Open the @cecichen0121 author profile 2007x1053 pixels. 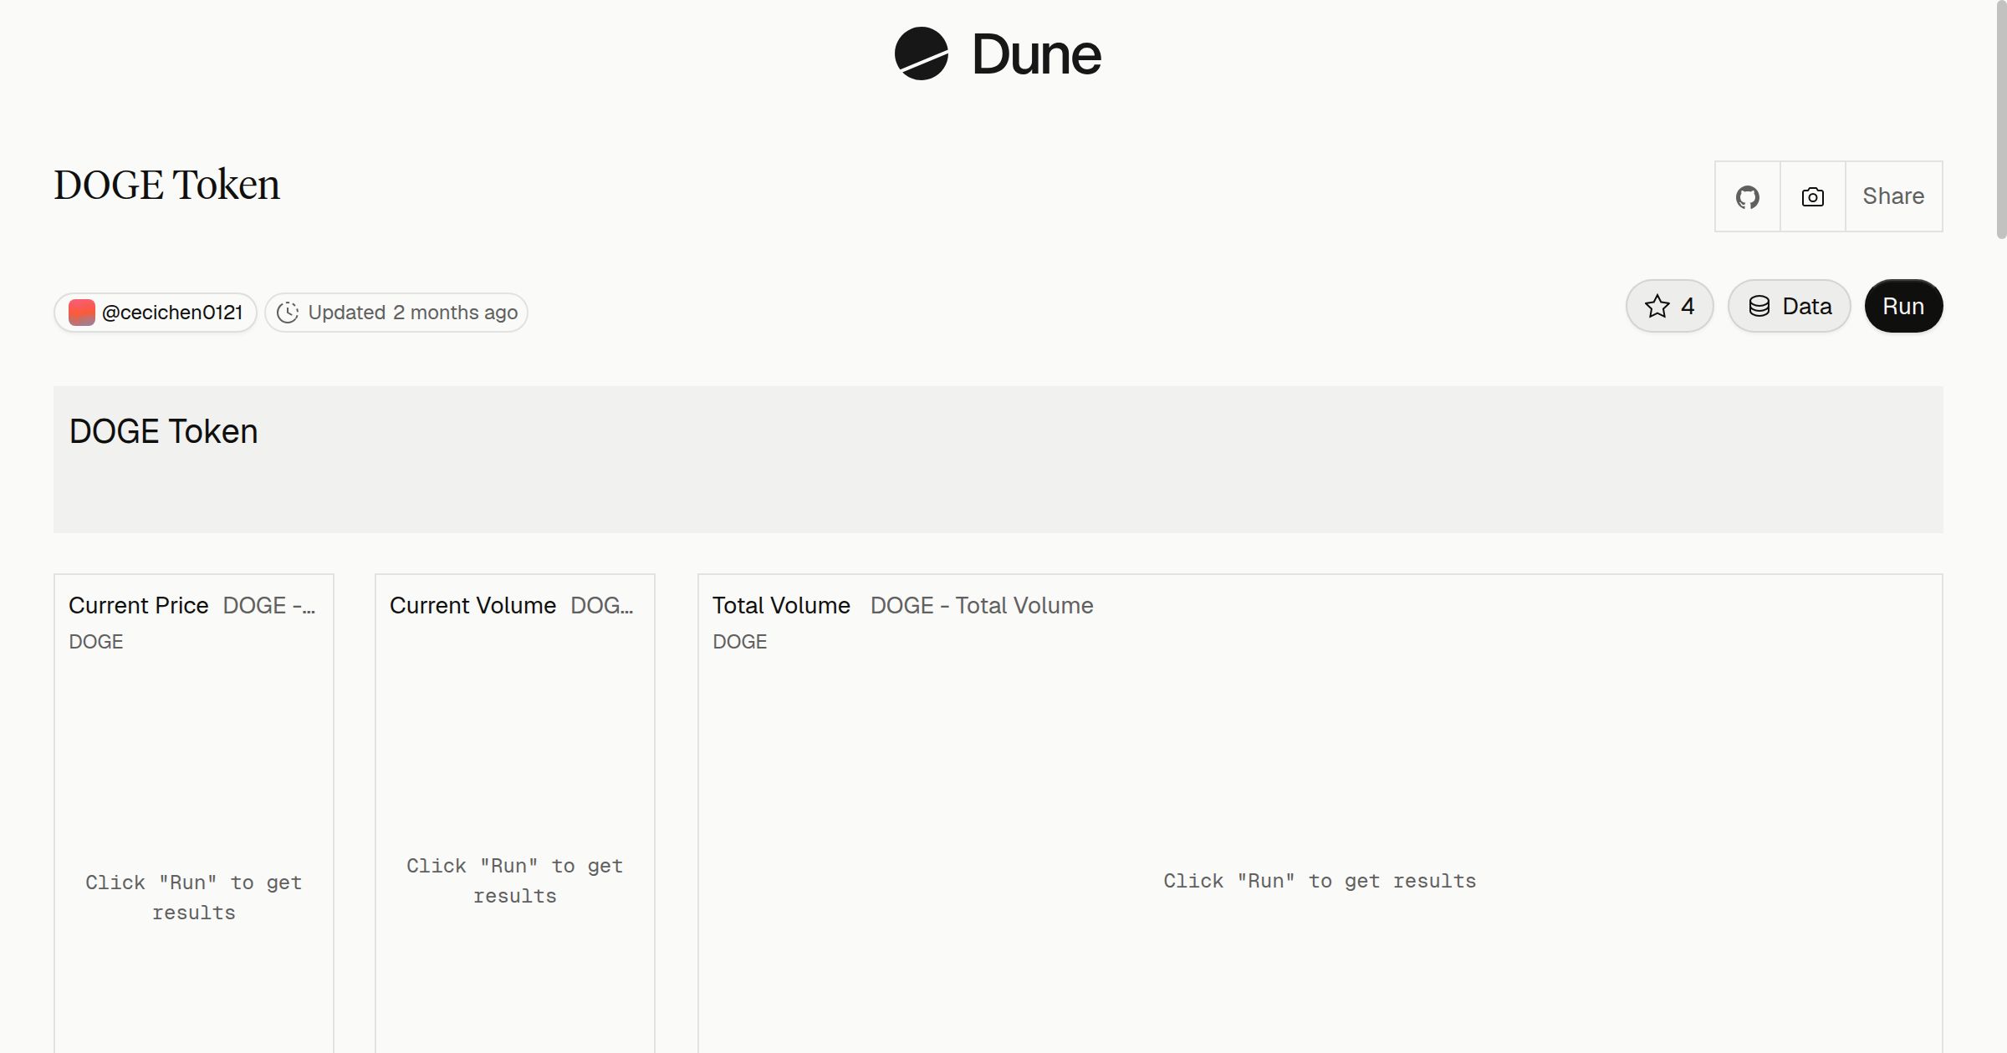pyautogui.click(x=156, y=313)
